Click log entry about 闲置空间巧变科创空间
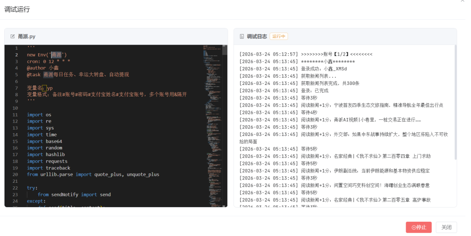 point(335,185)
